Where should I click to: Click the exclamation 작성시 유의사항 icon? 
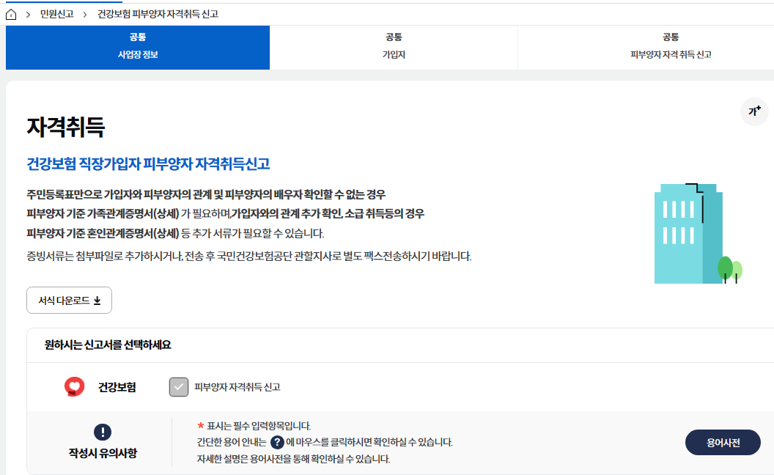tap(103, 432)
